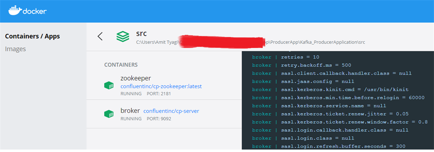Click the src application title
Image resolution: width=434 pixels, height=152 pixels.
(141, 33)
